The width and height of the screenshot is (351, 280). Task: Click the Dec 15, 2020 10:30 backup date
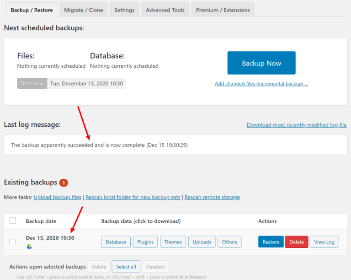pos(50,238)
